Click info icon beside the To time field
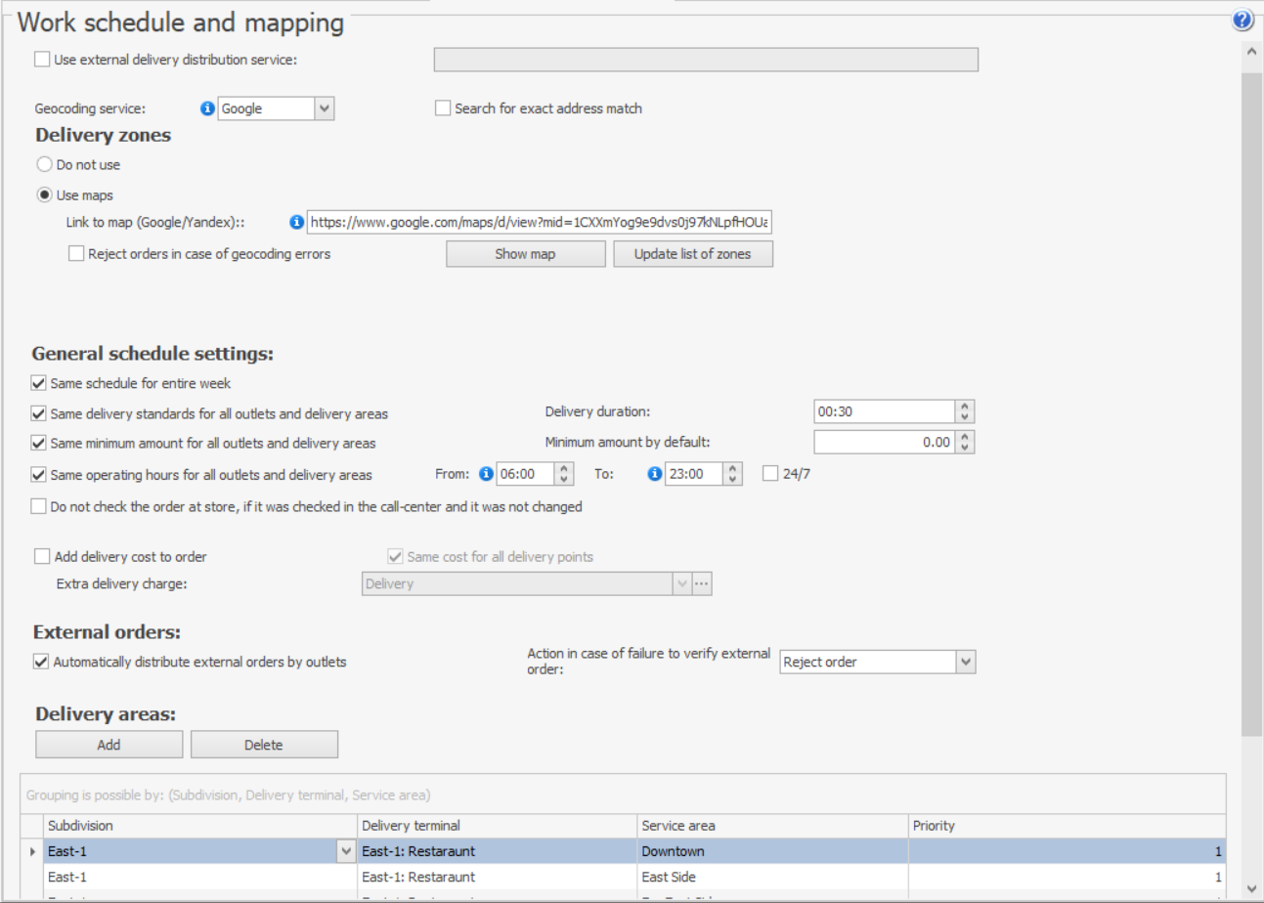The image size is (1264, 903). 655,475
